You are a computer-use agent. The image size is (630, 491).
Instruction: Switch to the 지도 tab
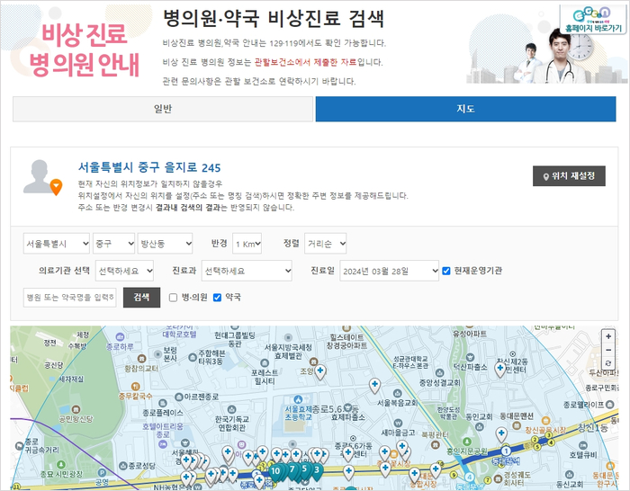coord(465,109)
